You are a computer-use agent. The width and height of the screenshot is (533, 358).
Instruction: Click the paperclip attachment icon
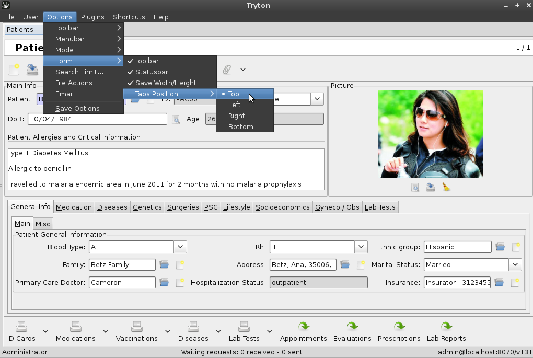(x=227, y=70)
